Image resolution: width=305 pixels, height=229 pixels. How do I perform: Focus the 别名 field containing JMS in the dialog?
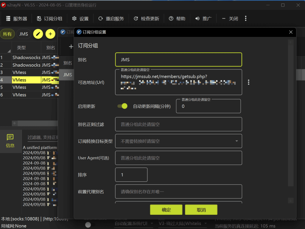179,60
